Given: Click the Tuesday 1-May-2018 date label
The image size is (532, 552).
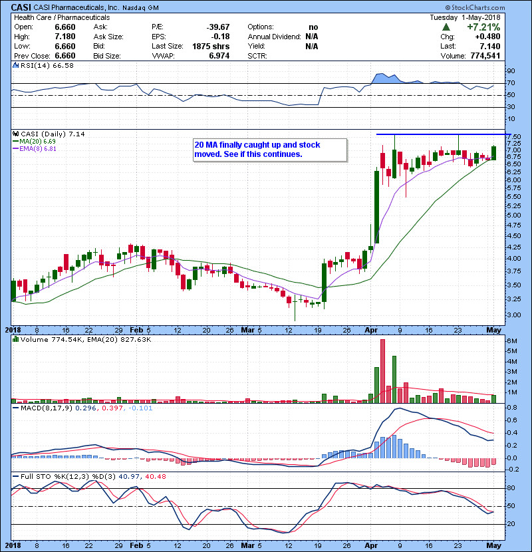Looking at the screenshot, I should pyautogui.click(x=465, y=17).
